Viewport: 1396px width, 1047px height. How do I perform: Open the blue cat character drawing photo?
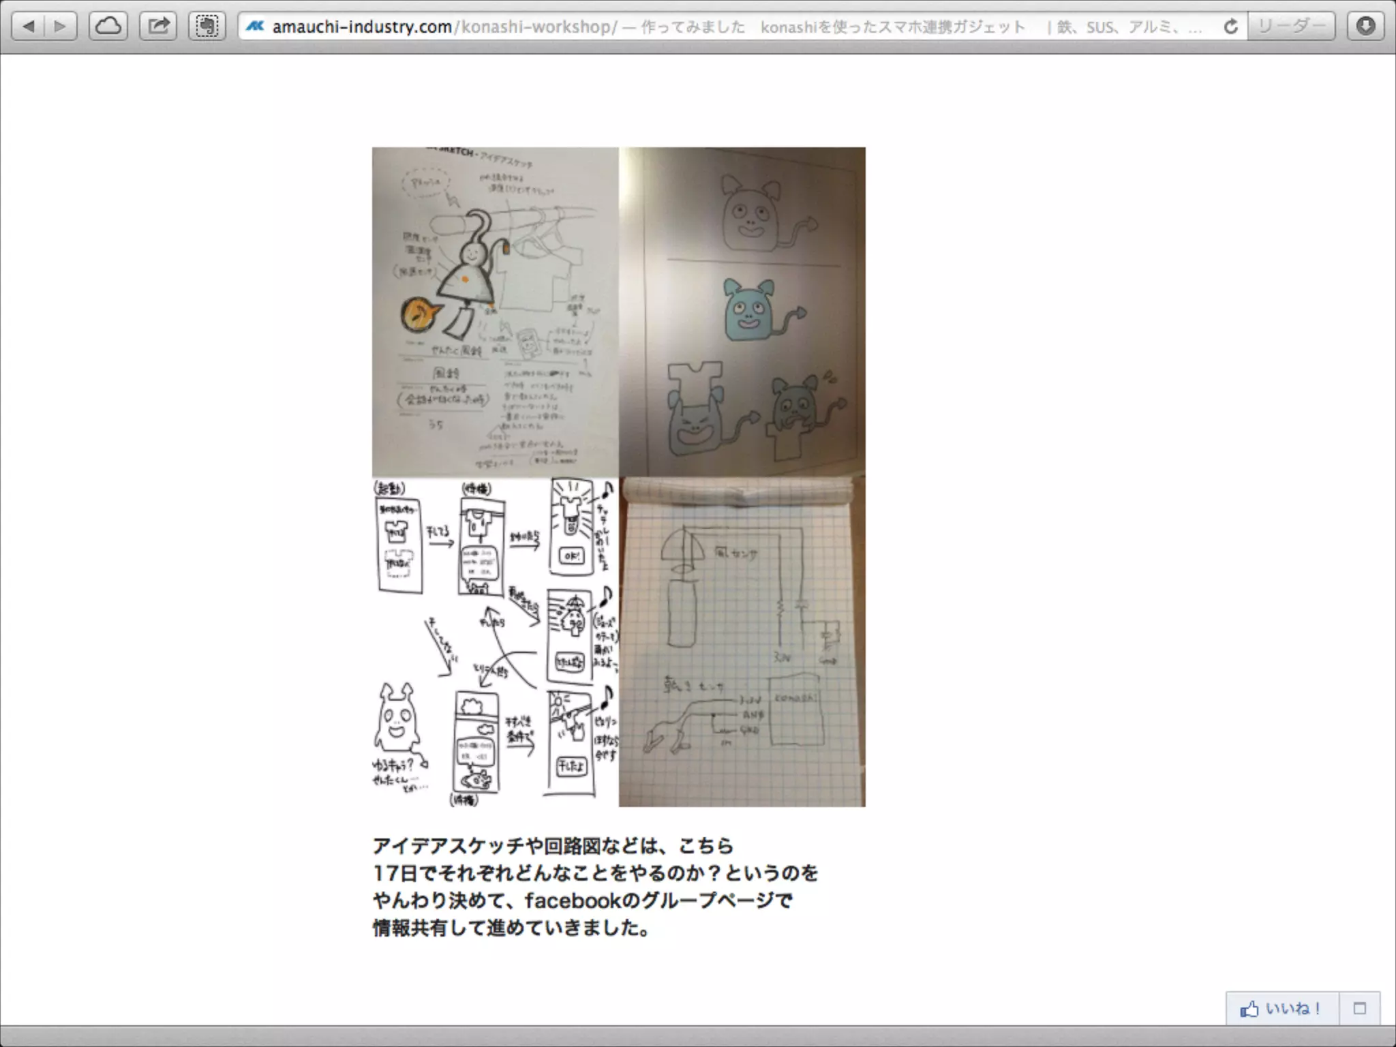[742, 312]
